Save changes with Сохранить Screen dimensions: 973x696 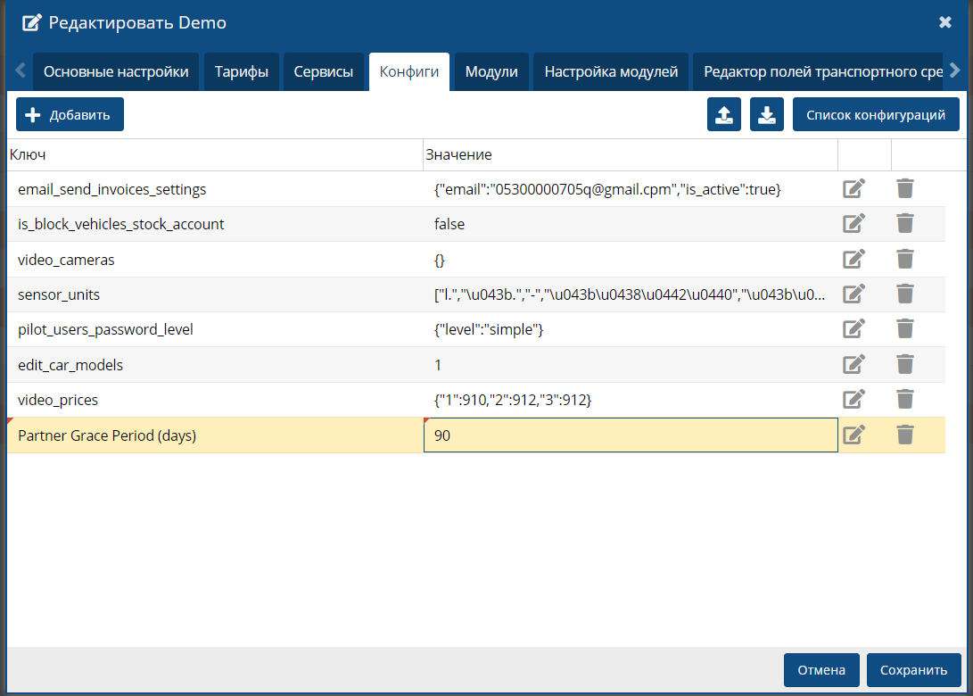pyautogui.click(x=913, y=670)
